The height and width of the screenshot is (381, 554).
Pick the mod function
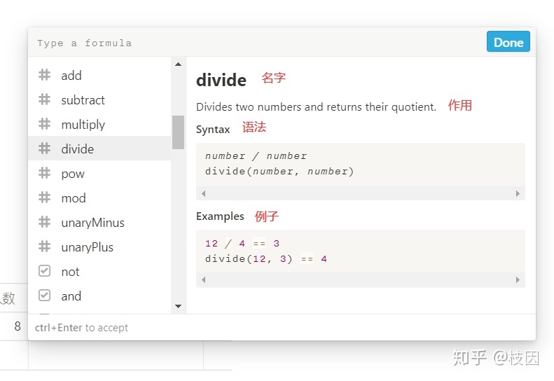(x=99, y=198)
